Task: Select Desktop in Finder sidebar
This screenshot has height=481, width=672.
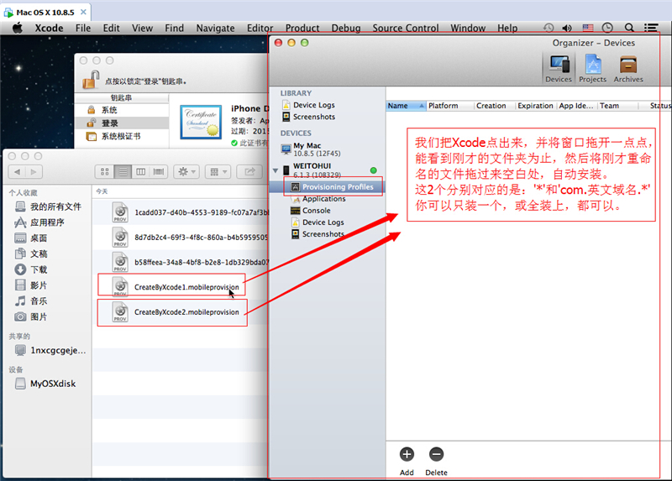Action: (31, 238)
